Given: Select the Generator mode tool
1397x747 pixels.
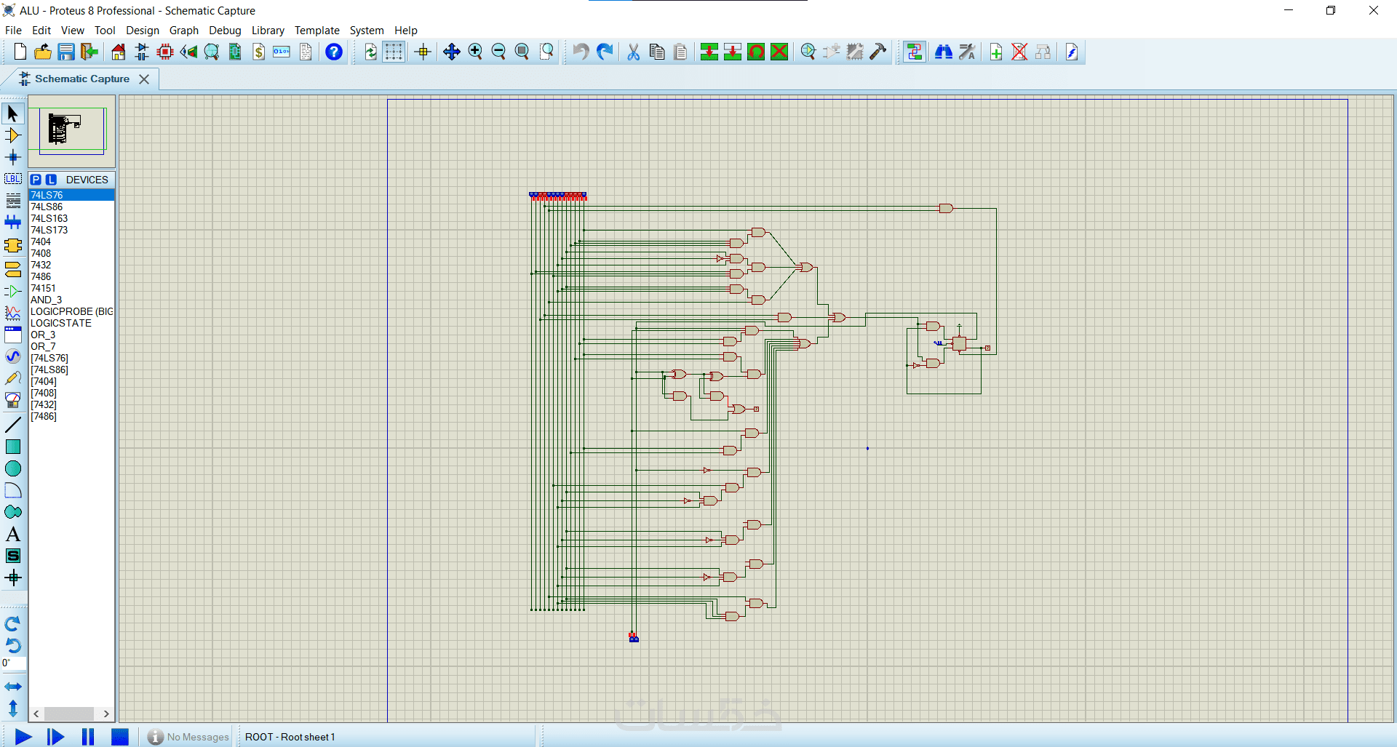Looking at the screenshot, I should (13, 356).
